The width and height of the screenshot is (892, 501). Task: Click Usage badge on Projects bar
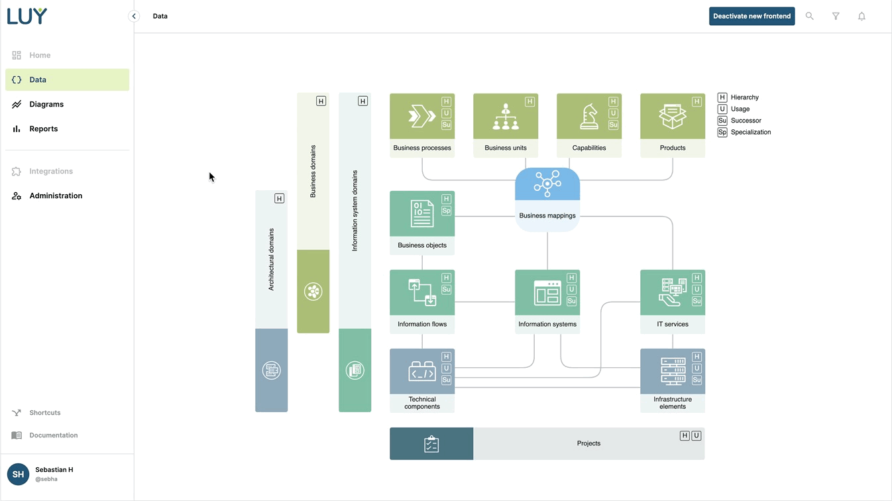tap(696, 435)
